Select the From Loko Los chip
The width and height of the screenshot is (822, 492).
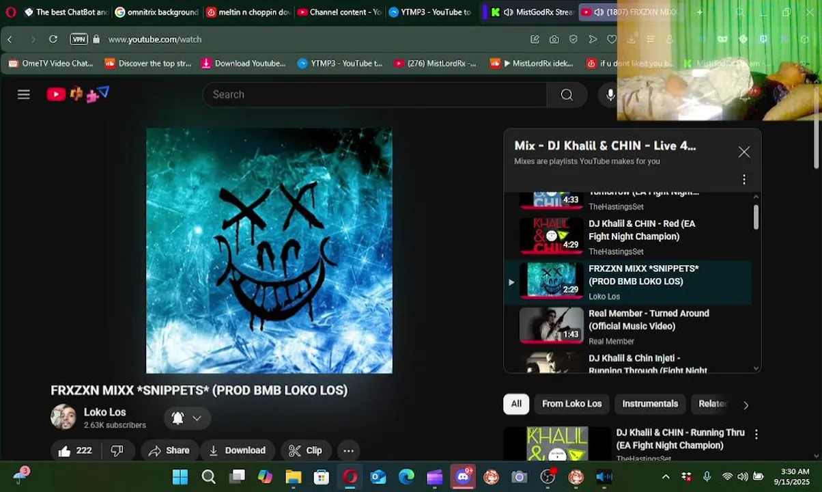[571, 404]
